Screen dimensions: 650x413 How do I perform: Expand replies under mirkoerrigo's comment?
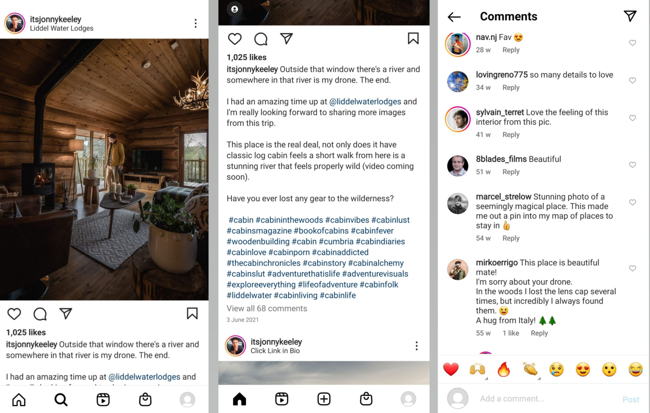(x=539, y=333)
